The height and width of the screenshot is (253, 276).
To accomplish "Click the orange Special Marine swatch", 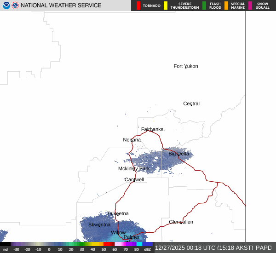I will 226,6.
